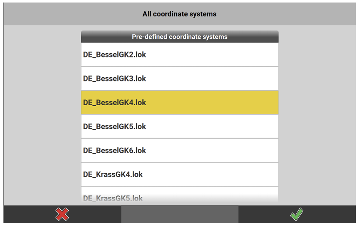Pick DE_BesselGK5.lok in the list

click(x=180, y=126)
